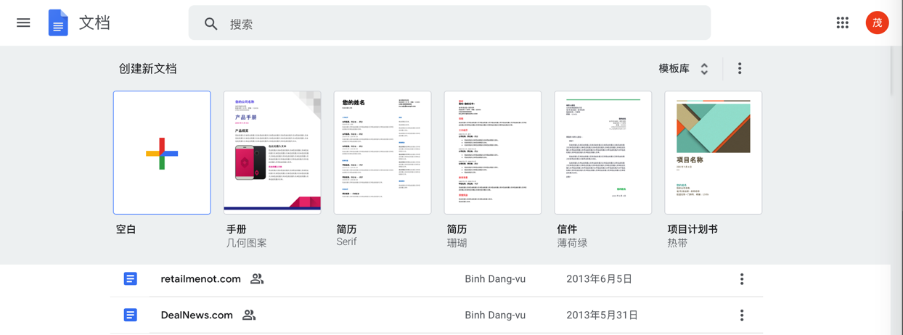Click the Serif subtitle
The height and width of the screenshot is (335, 903).
pos(346,242)
